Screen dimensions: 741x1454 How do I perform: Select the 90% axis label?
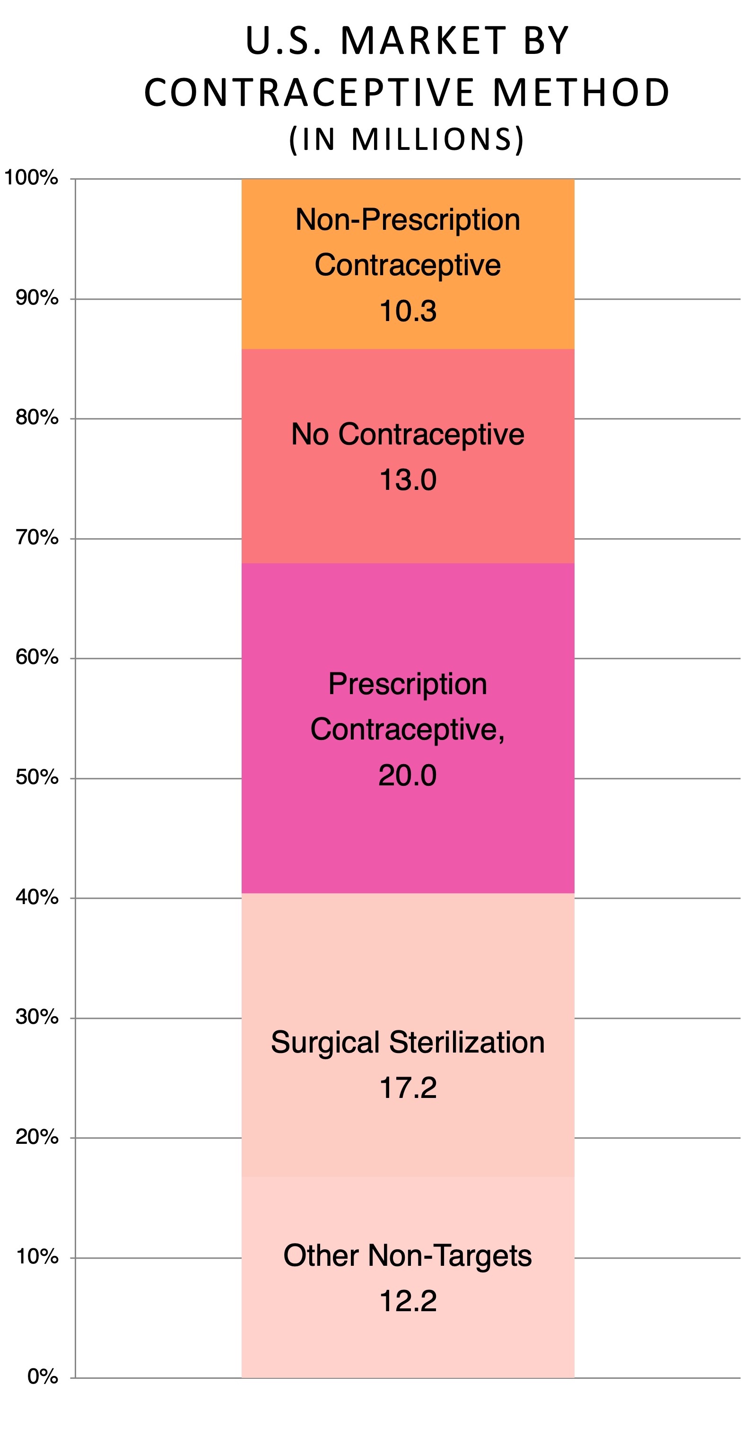(37, 298)
